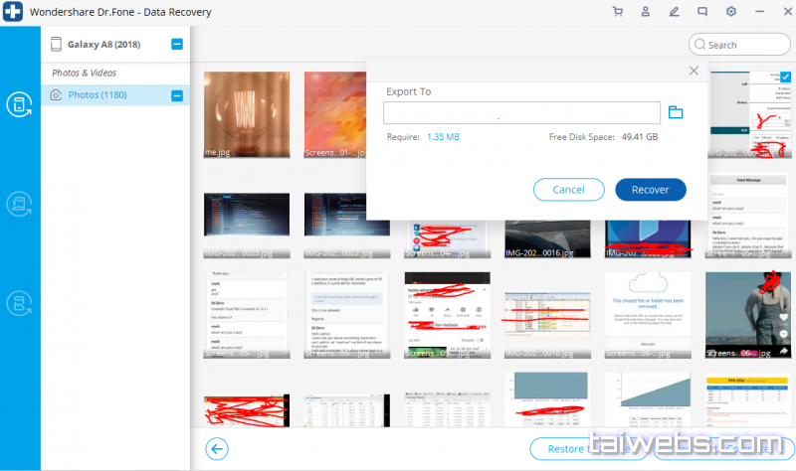The width and height of the screenshot is (796, 471).
Task: Open the feedback chat icon
Action: (x=702, y=12)
